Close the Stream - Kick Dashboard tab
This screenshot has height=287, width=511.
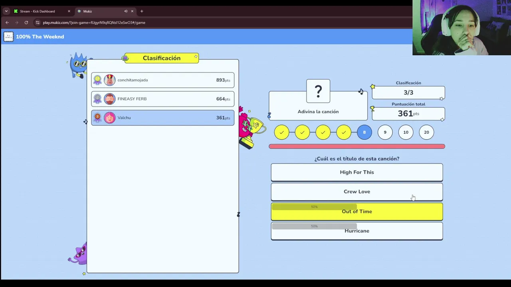[x=69, y=11]
